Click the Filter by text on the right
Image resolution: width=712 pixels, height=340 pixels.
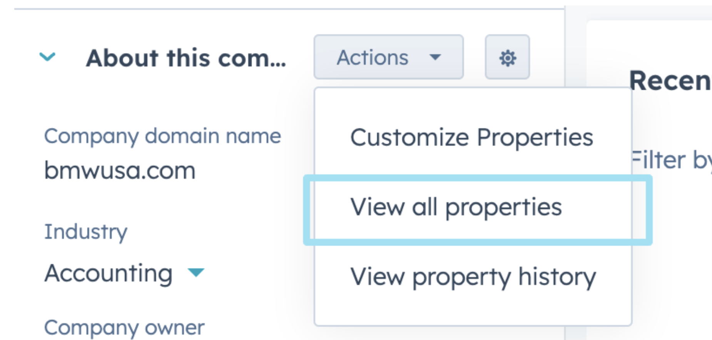(672, 160)
